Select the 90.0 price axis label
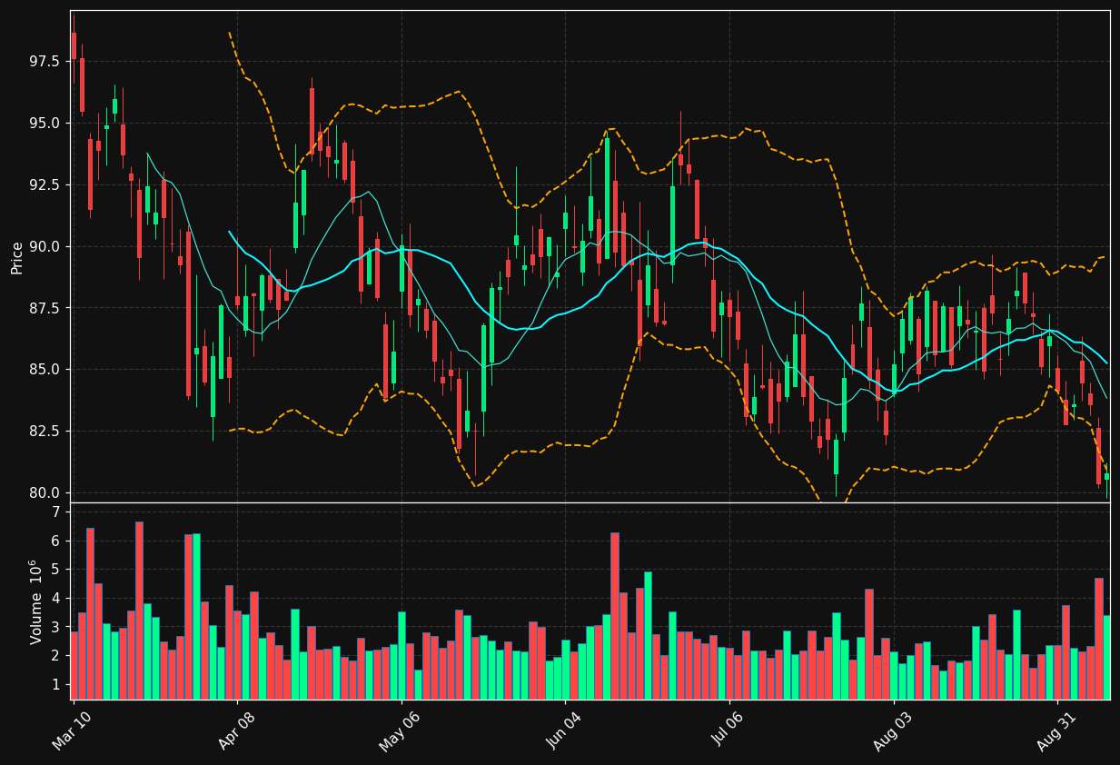Screen dimensions: 1120x765 (44, 247)
